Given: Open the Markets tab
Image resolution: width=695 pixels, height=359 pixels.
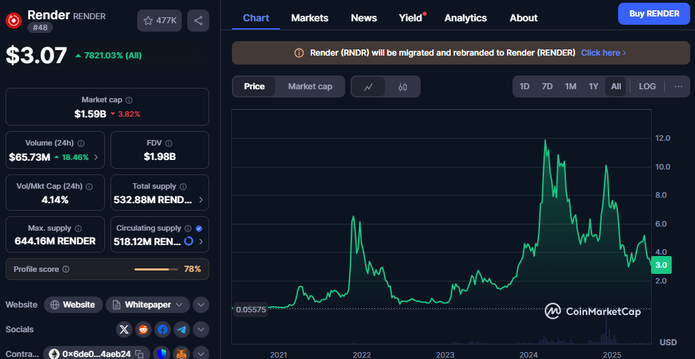Looking at the screenshot, I should pos(310,18).
